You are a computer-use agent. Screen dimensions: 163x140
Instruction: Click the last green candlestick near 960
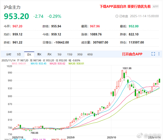tap(159, 81)
